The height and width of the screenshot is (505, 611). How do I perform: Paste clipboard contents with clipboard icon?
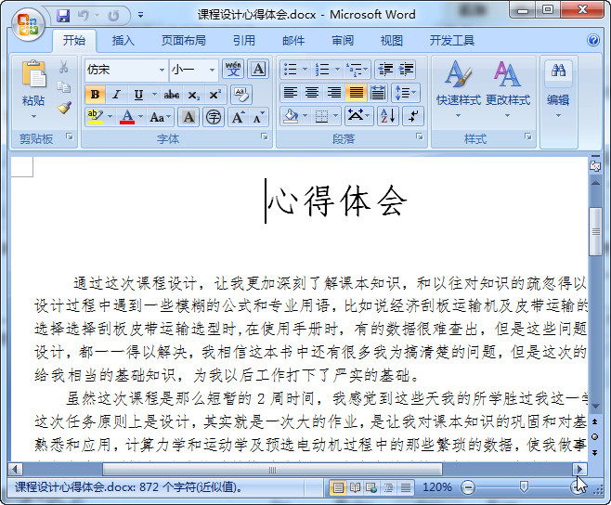coord(33,74)
